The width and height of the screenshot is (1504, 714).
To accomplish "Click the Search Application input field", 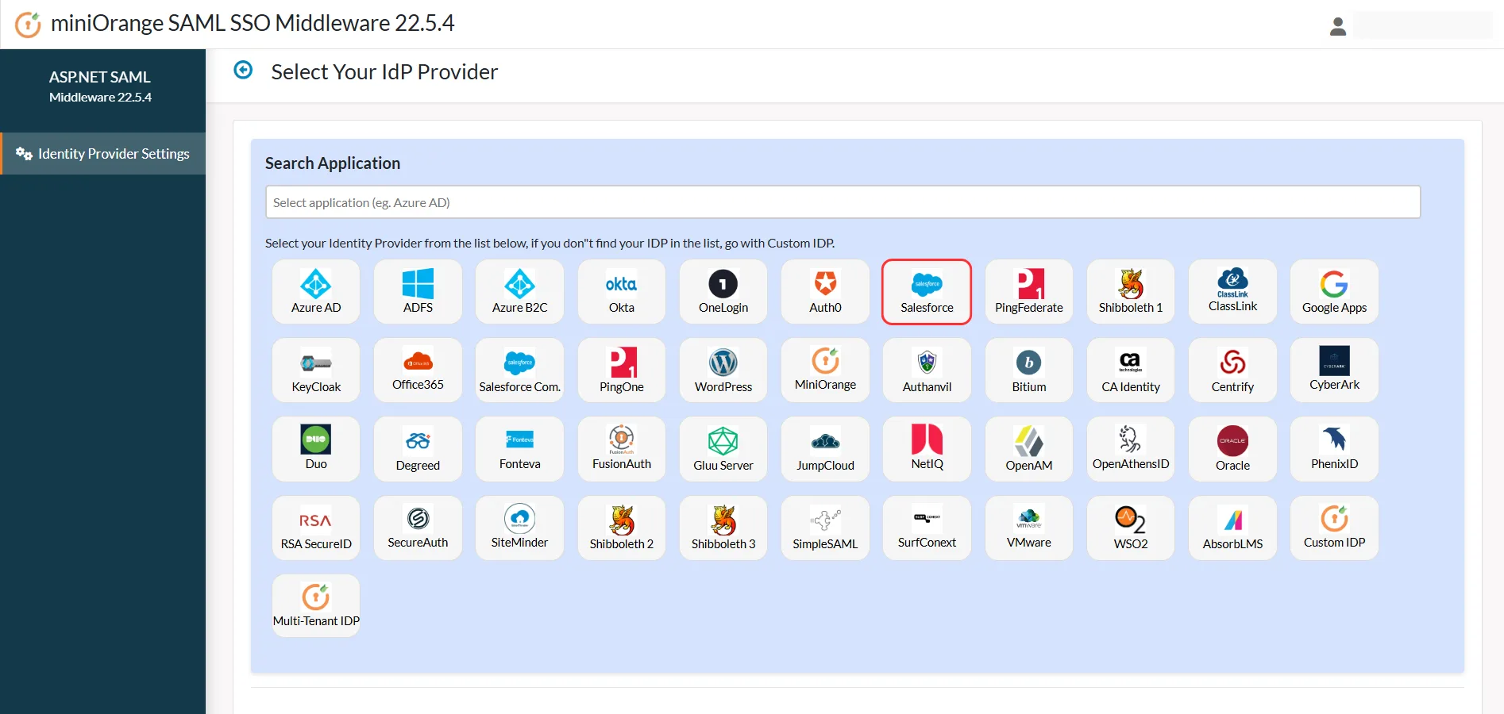I will click(x=843, y=202).
